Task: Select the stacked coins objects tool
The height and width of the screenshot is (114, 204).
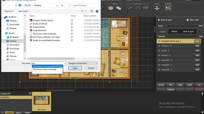Action: tap(119, 8)
